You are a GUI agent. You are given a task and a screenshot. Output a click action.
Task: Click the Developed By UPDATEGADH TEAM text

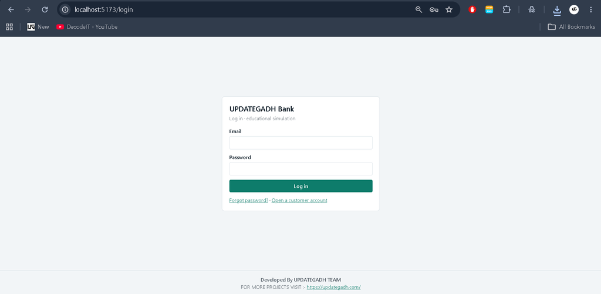300,280
